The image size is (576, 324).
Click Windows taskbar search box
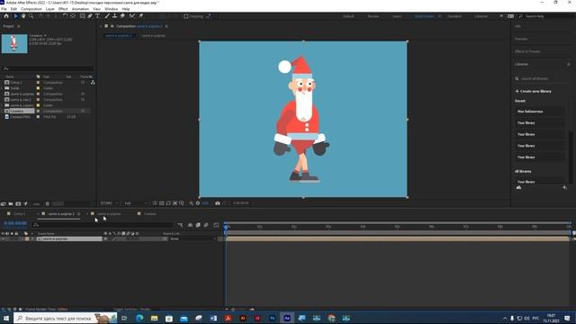65,318
